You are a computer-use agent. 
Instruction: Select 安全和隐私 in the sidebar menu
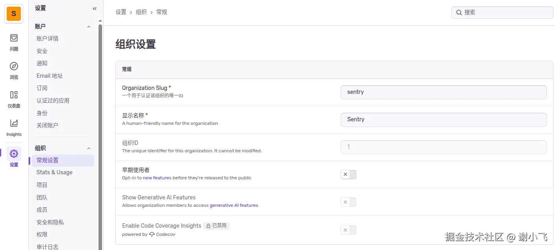[50, 222]
